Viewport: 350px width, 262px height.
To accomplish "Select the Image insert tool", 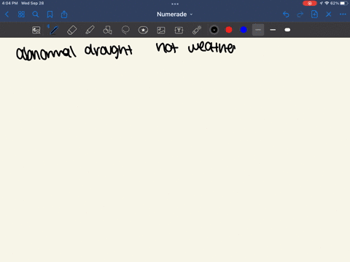I will pyautogui.click(x=161, y=30).
